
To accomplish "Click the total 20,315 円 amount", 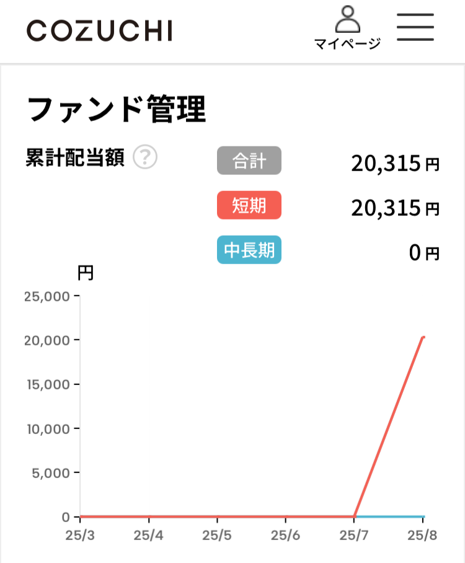I will tap(395, 163).
